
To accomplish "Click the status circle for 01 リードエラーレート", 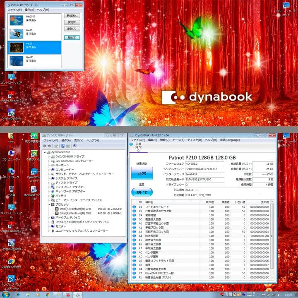I will tap(134, 207).
